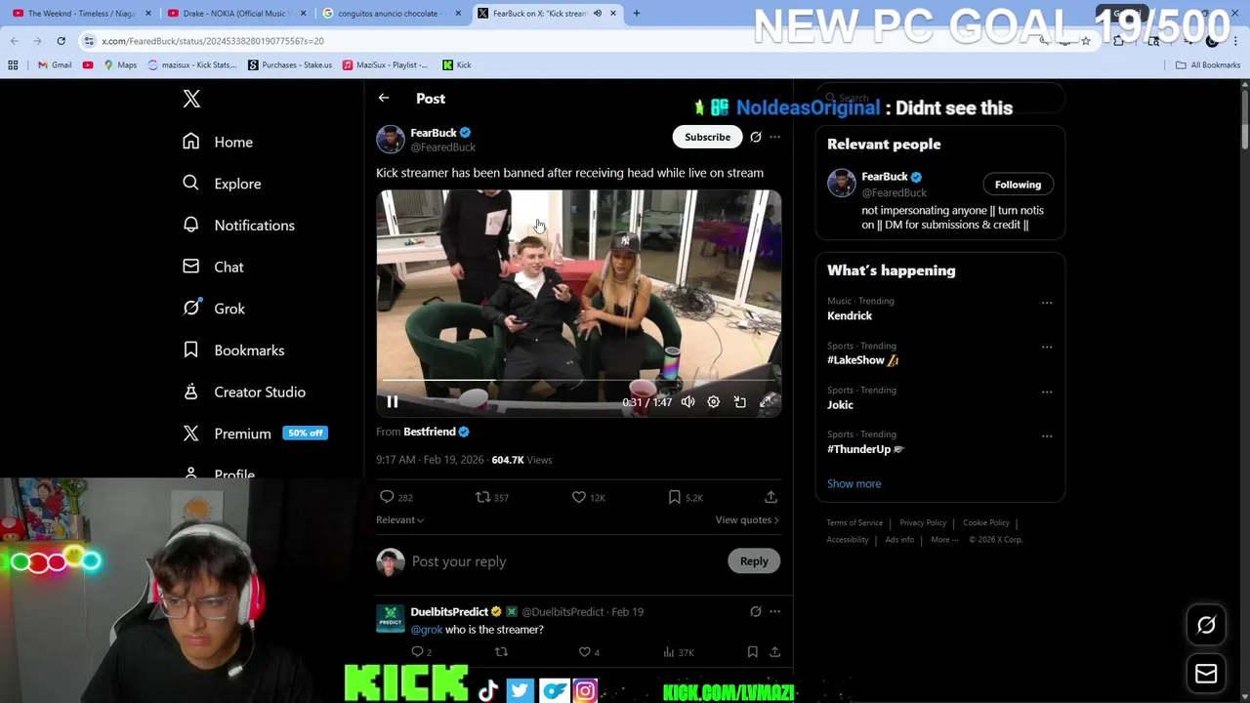Image resolution: width=1250 pixels, height=703 pixels.
Task: Pause the video
Action: (392, 402)
